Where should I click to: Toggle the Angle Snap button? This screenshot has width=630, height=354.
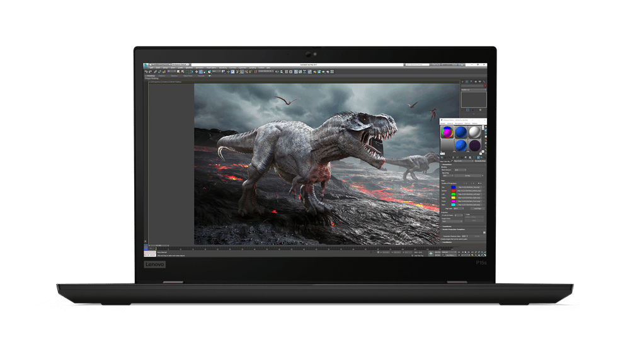click(242, 72)
